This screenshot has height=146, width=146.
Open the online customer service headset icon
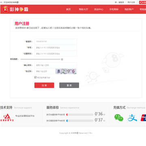(142, 2)
